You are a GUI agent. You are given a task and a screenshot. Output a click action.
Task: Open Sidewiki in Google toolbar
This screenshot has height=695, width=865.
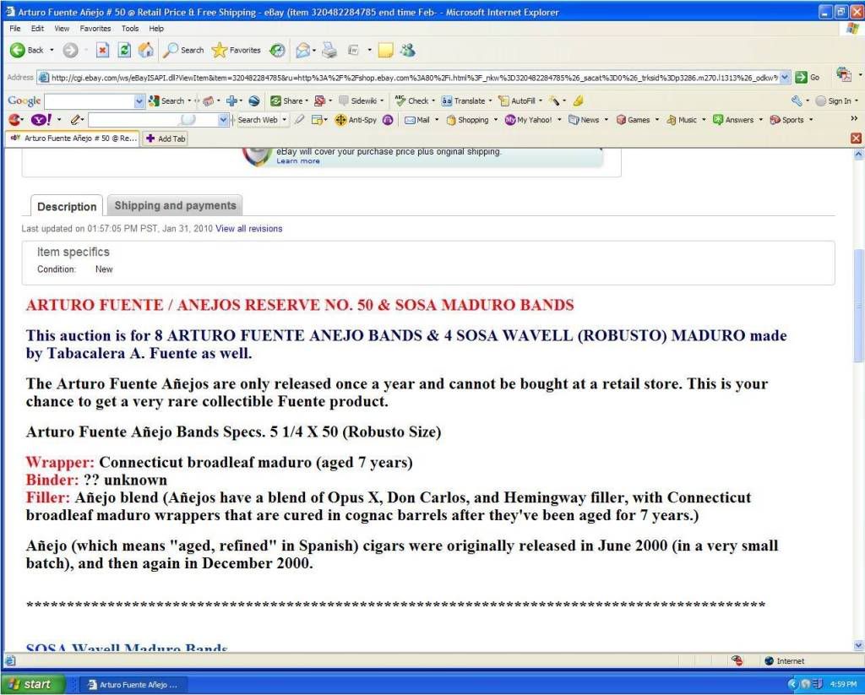tap(358, 101)
